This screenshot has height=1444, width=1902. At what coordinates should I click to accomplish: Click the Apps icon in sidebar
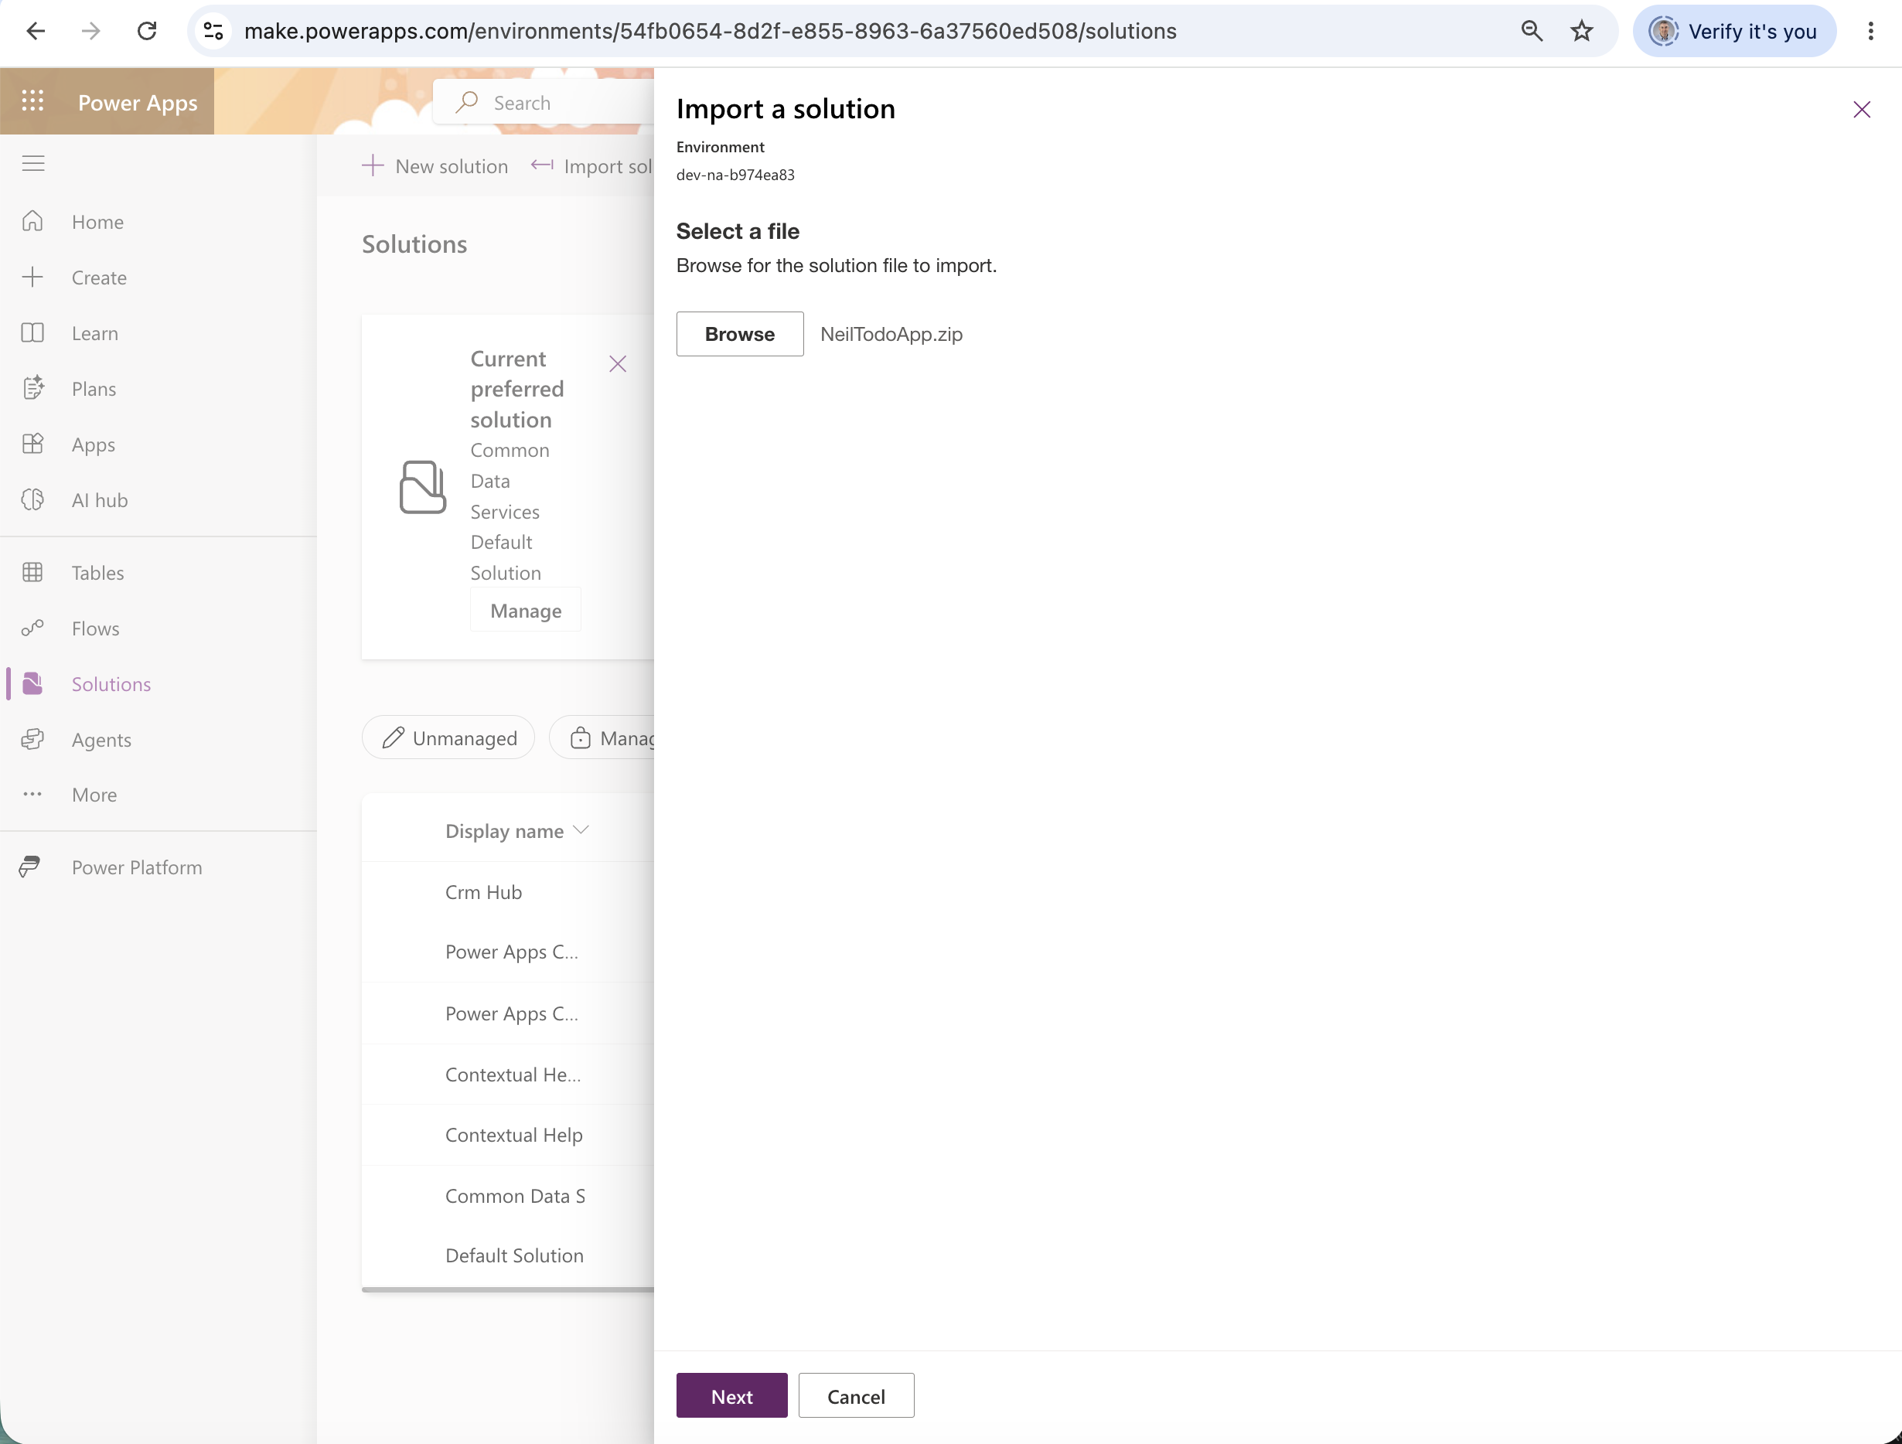pyautogui.click(x=32, y=444)
